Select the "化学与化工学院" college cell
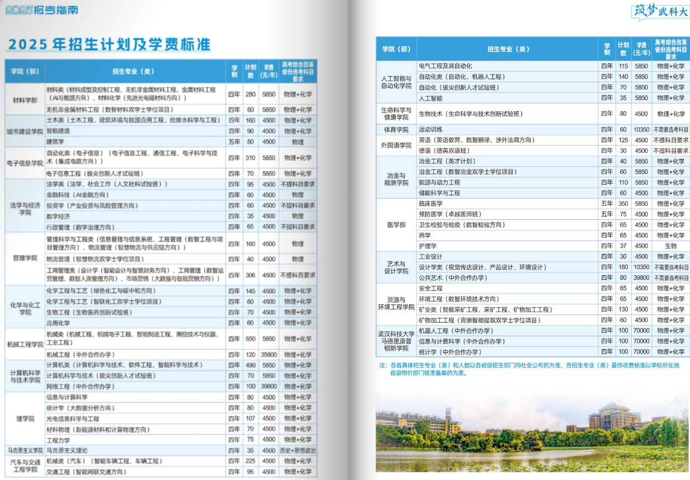 (25, 307)
